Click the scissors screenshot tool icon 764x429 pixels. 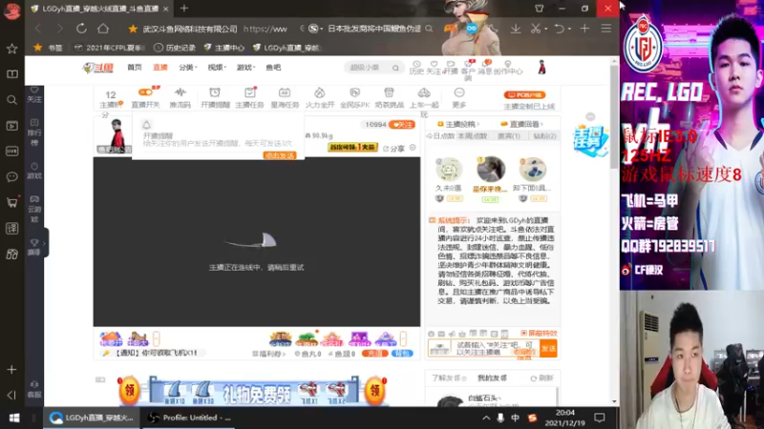tap(536, 29)
